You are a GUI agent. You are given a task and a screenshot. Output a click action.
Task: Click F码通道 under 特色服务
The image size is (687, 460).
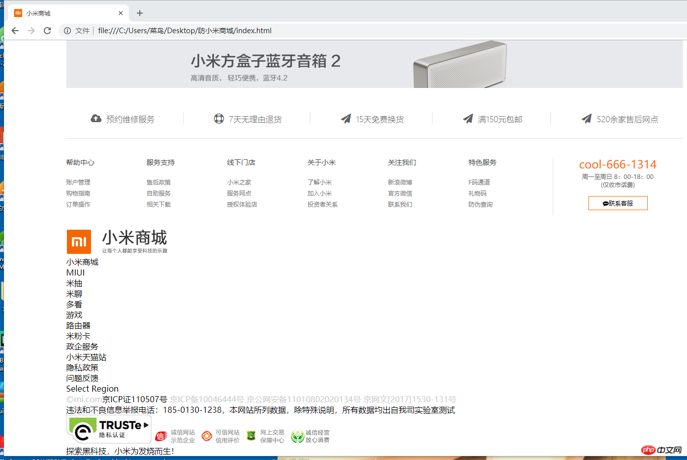(479, 182)
